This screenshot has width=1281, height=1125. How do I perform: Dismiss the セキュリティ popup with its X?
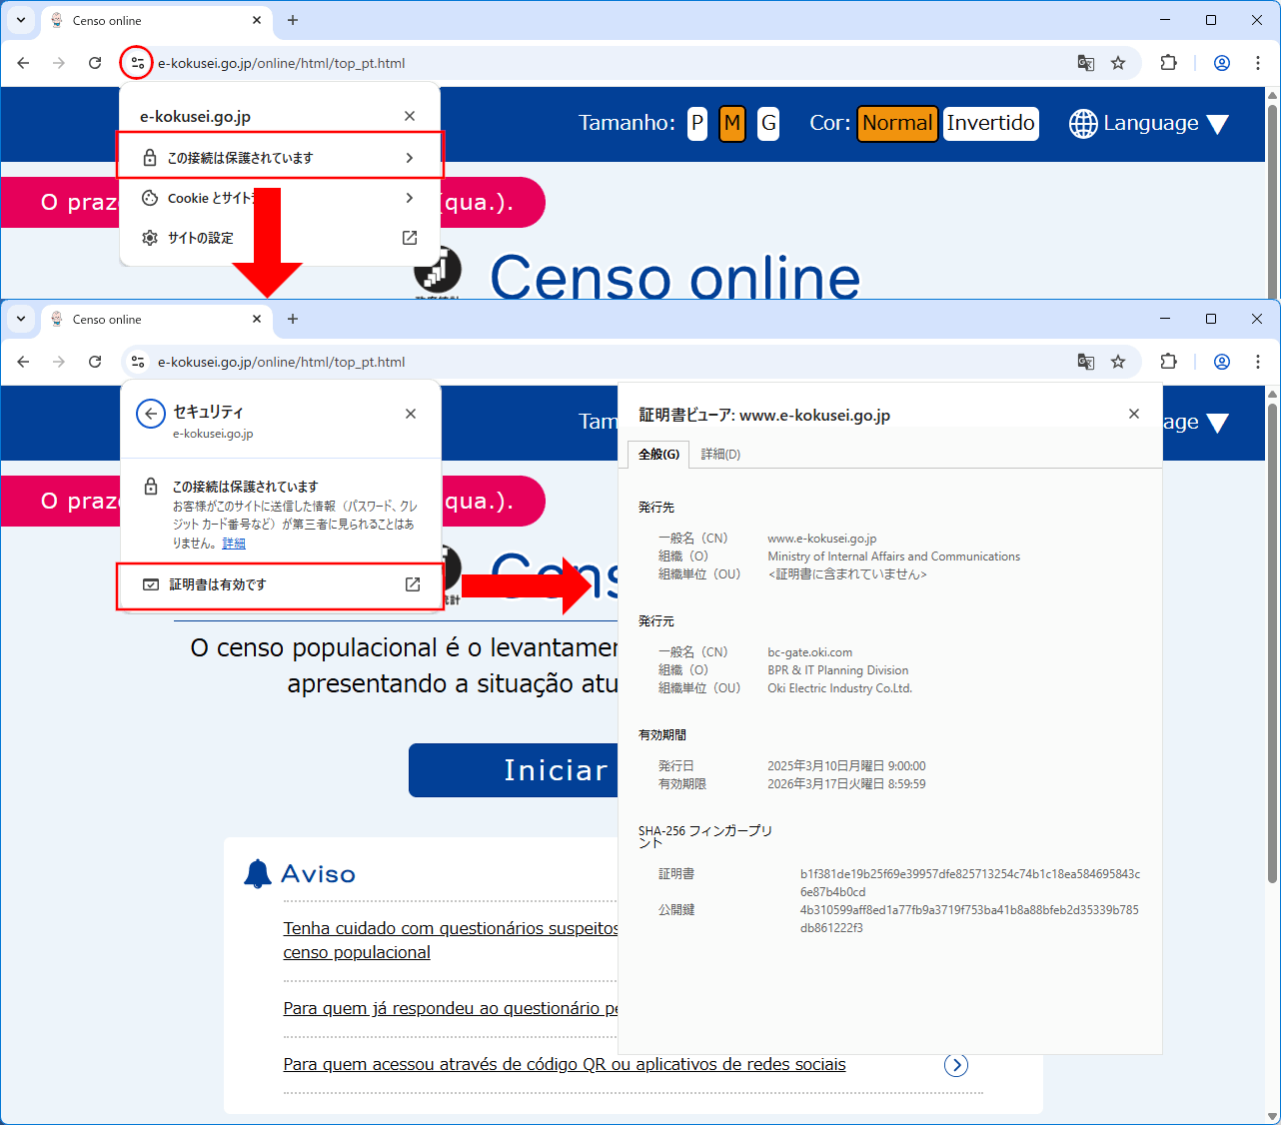point(411,414)
